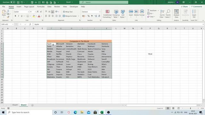Viewport: 205px width, 115px height.
Task: Open the Font Color dropdown arrow
Action: pyautogui.click(x=41, y=16)
